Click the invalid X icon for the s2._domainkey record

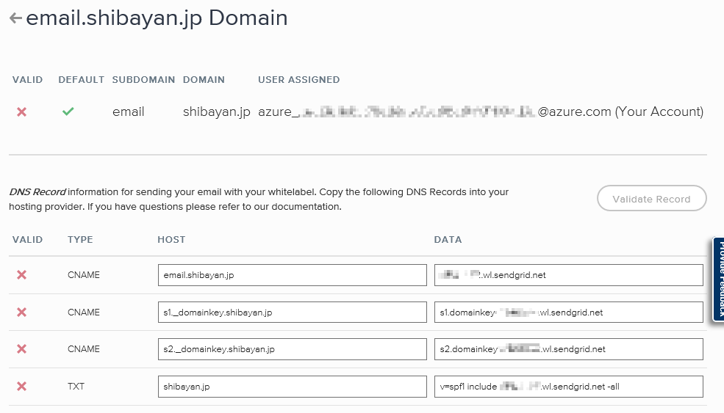coord(22,349)
